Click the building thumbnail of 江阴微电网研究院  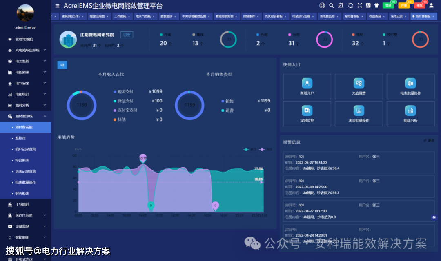click(68, 39)
